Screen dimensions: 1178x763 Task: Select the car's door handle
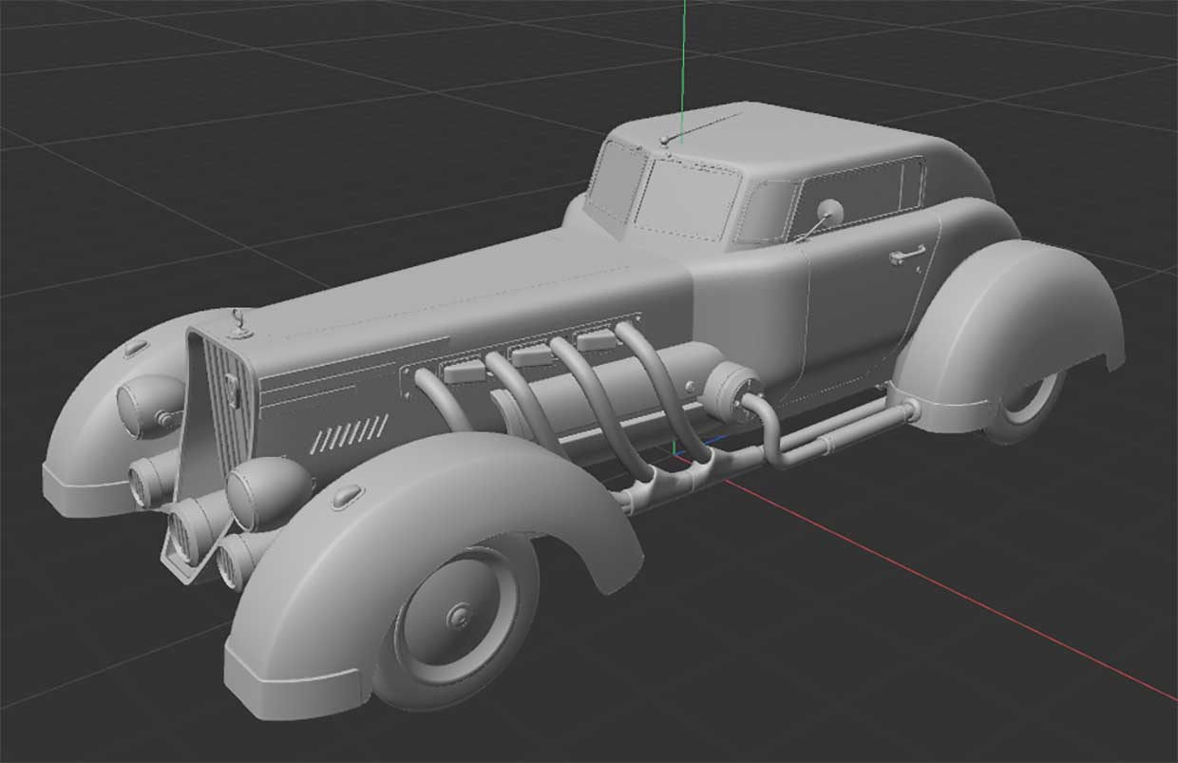coord(906,254)
